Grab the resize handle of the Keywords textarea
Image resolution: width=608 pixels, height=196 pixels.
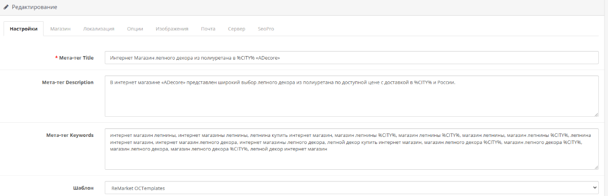pos(596,167)
